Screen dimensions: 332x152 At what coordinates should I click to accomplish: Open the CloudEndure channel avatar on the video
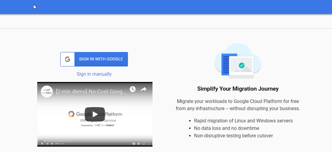pyautogui.click(x=47, y=92)
